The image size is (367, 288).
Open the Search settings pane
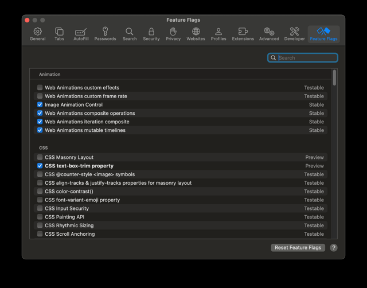coord(130,34)
